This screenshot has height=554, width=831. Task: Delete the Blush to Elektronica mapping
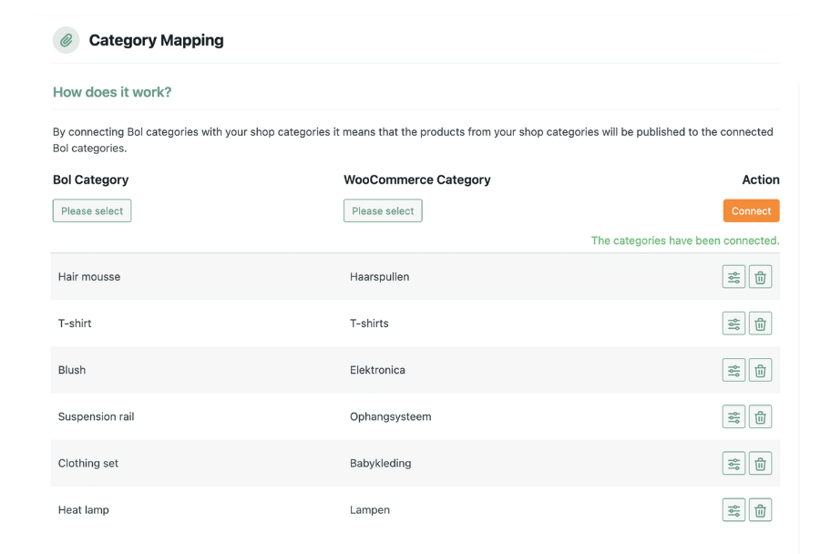[760, 370]
